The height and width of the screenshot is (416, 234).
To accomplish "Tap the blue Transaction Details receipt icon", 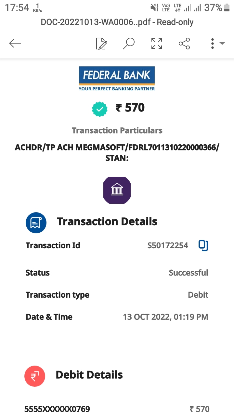I will (36, 223).
